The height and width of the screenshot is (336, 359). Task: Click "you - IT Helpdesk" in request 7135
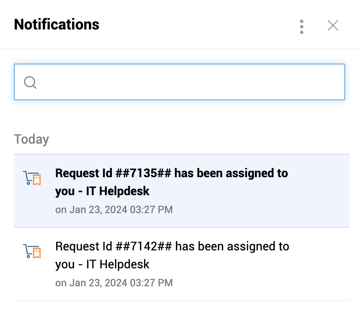click(x=102, y=191)
